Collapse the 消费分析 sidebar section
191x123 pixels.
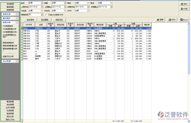pyautogui.click(x=17, y=22)
